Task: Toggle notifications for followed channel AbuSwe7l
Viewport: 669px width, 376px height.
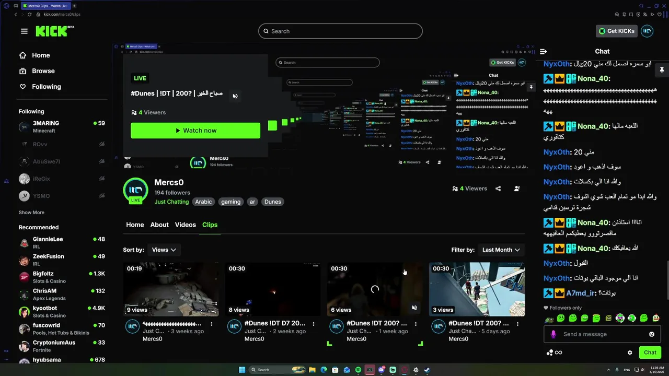Action: (102, 161)
